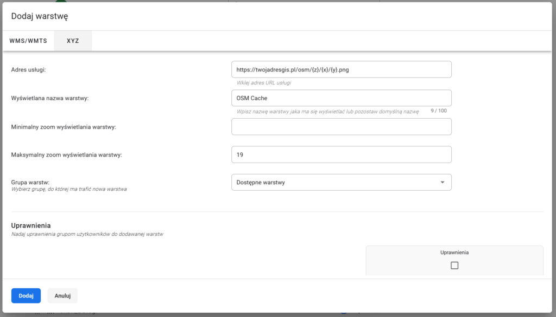The image size is (556, 317).
Task: Click the dropdown arrow in Grupa warstw field
Action: coord(442,183)
